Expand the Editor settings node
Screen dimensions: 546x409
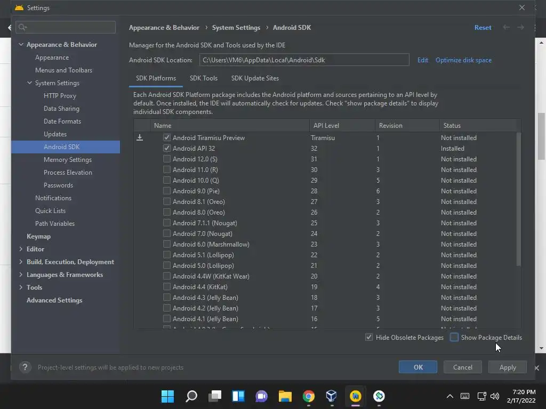pos(21,249)
